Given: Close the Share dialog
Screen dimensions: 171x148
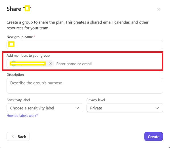Looking at the screenshot, I should click(158, 9).
